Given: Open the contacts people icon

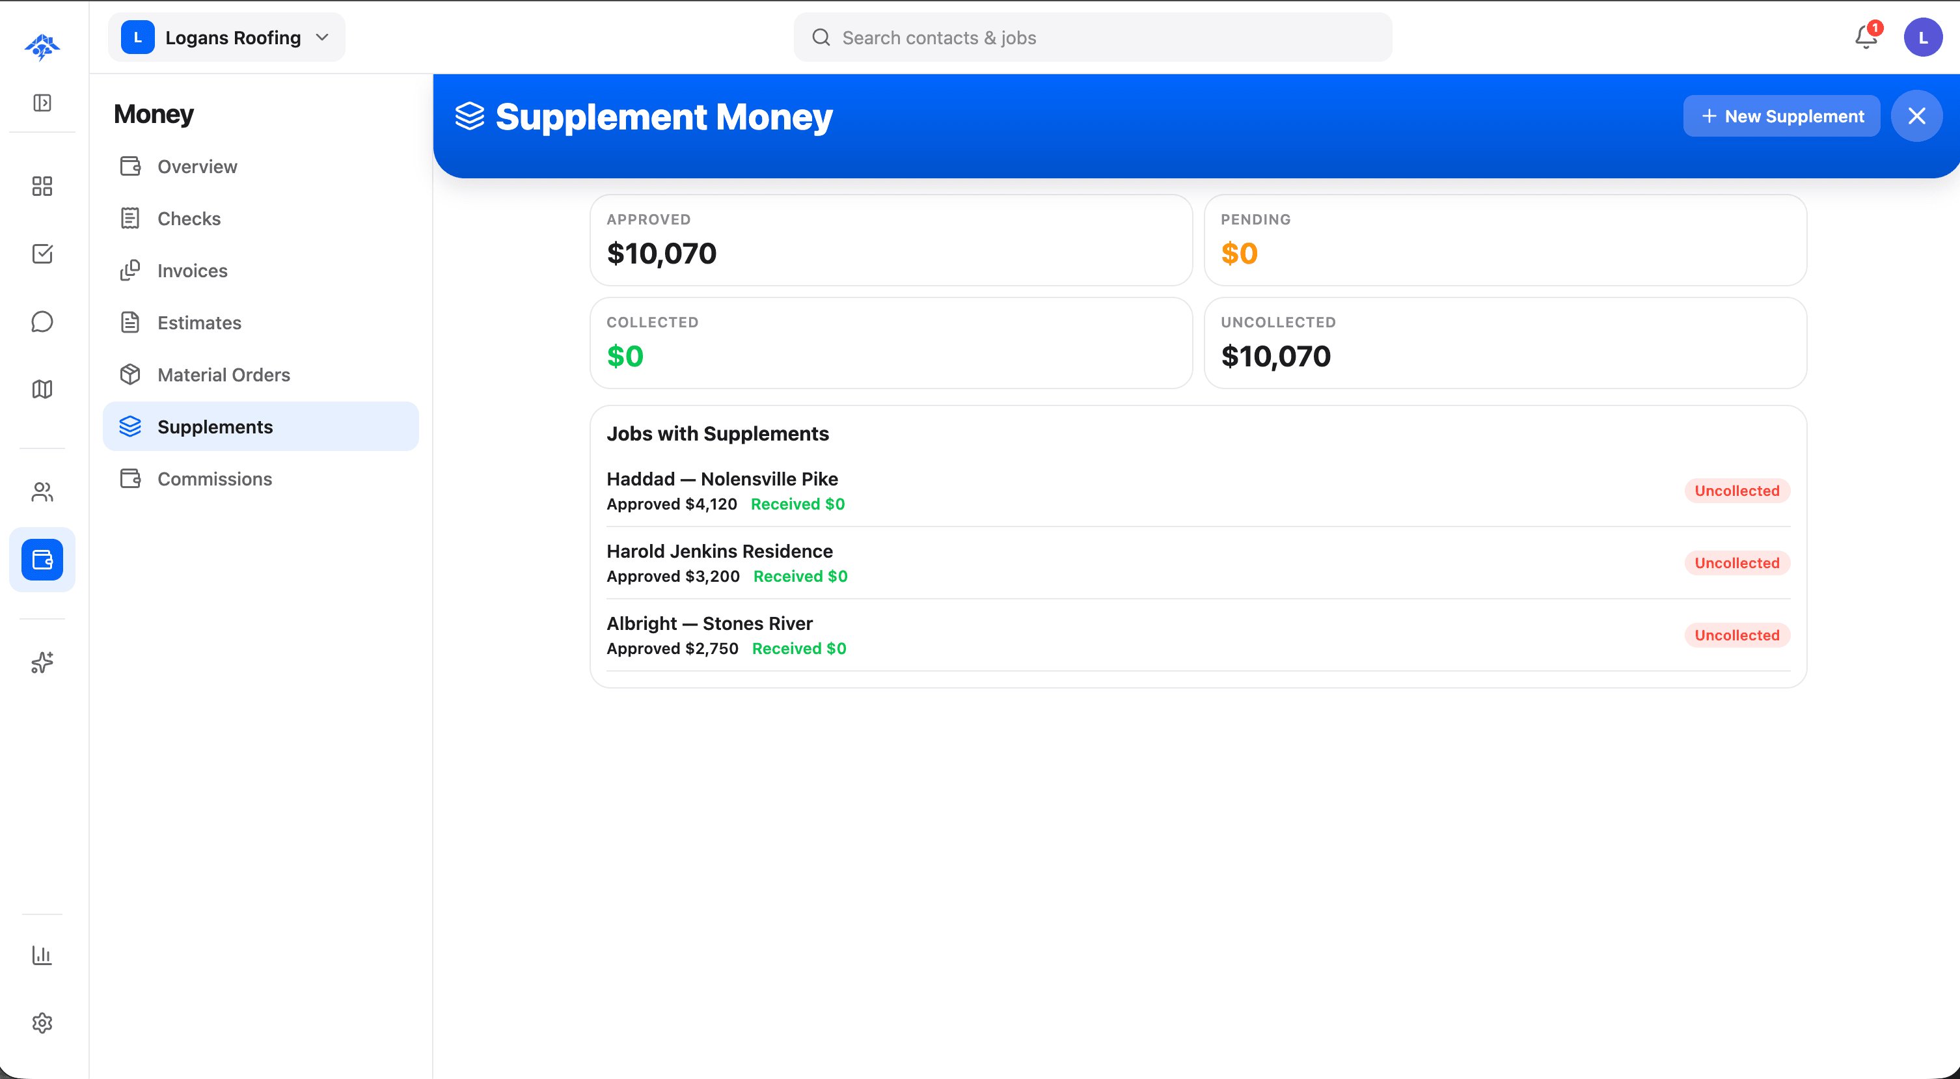Looking at the screenshot, I should (42, 493).
